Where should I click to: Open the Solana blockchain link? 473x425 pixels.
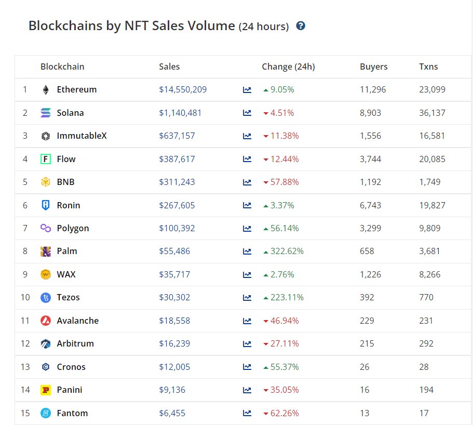(x=70, y=113)
